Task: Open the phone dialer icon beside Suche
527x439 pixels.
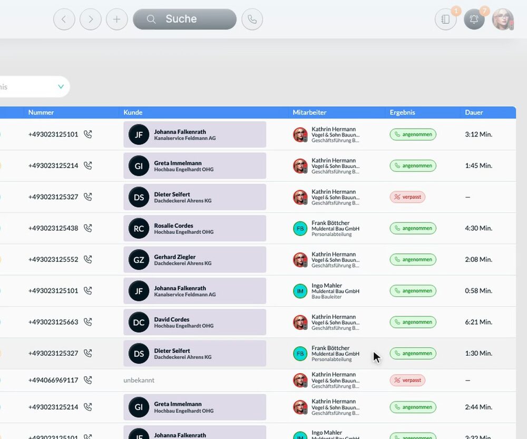Action: (252, 19)
